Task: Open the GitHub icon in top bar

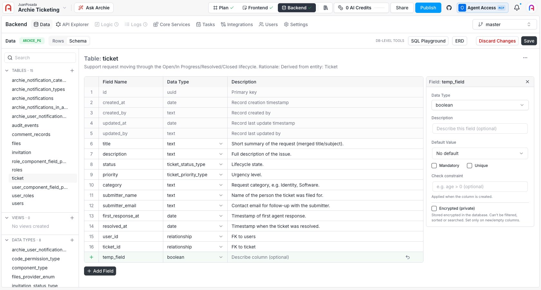Action: (x=449, y=8)
